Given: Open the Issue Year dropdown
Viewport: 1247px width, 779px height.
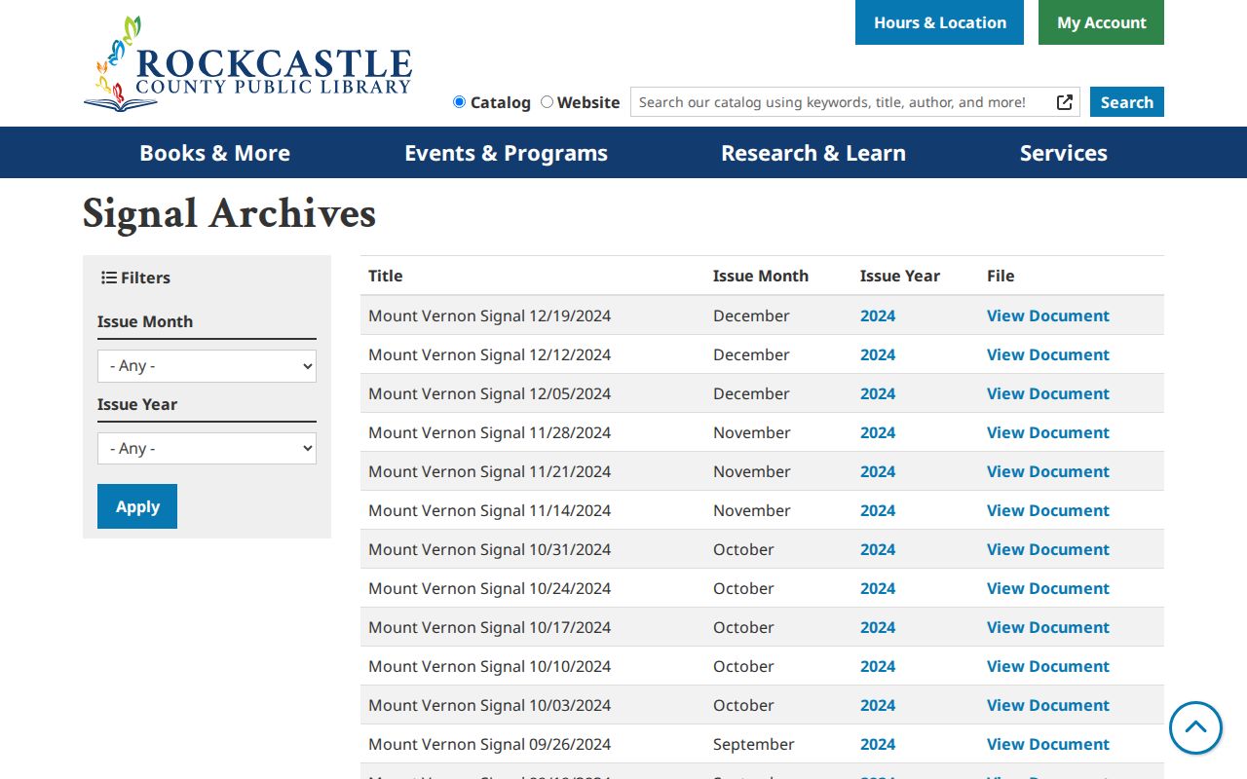Looking at the screenshot, I should coord(207,448).
